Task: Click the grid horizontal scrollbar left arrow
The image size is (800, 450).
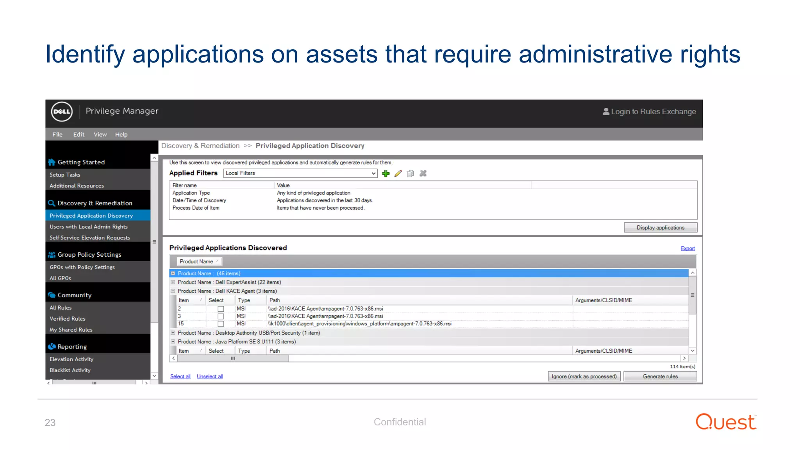Action: tap(173, 358)
